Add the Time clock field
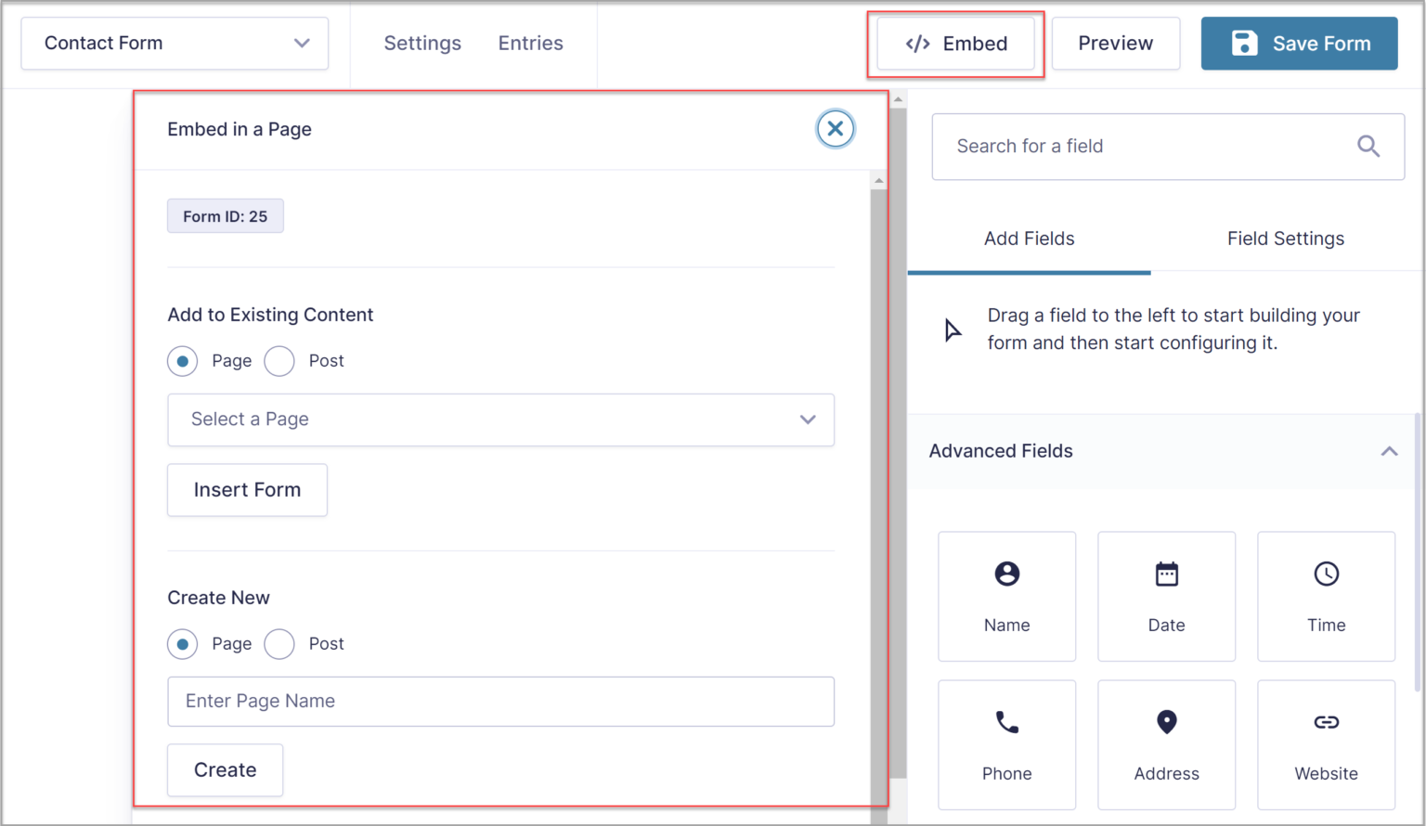Screen dimensions: 1426x826 pos(1326,596)
